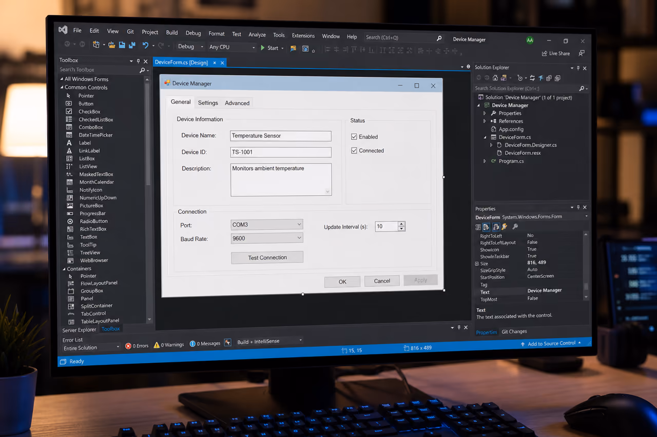Open the Baud Rate 9600 combo box
657x437 pixels.
point(267,238)
